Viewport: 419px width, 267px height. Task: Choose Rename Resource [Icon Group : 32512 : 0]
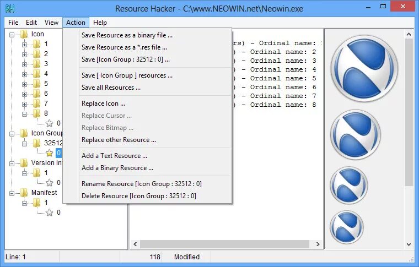coord(148,184)
